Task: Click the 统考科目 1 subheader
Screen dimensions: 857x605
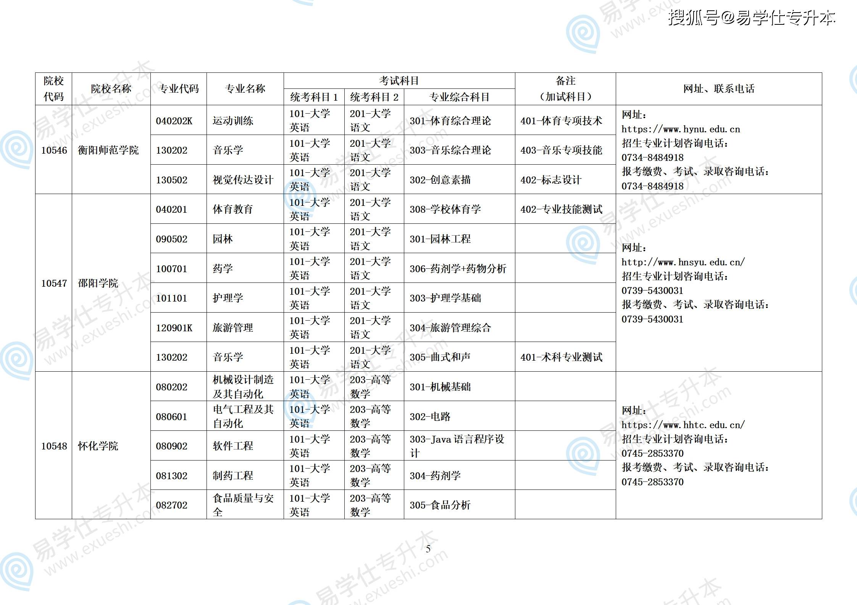Action: tap(314, 97)
